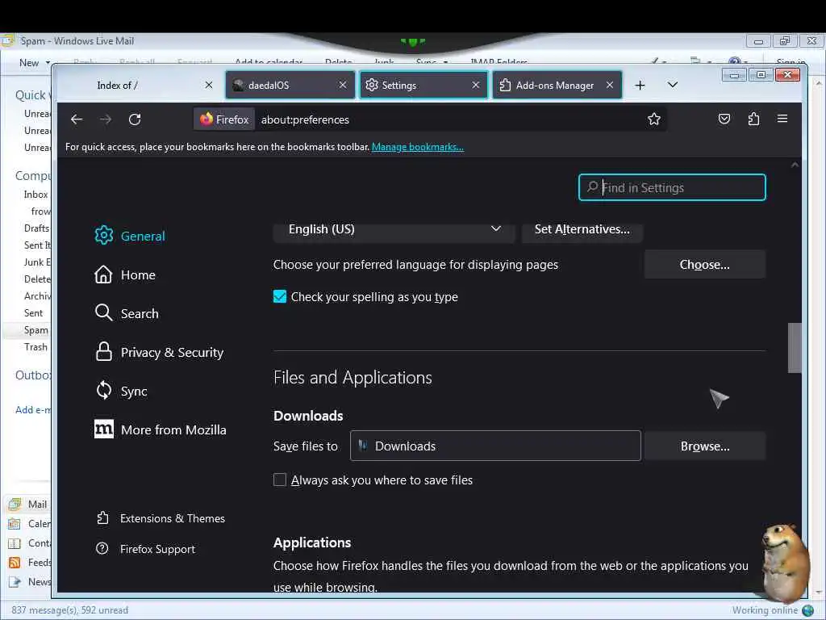Image resolution: width=826 pixels, height=620 pixels.
Task: Reload the about:preferences page
Action: 135,119
